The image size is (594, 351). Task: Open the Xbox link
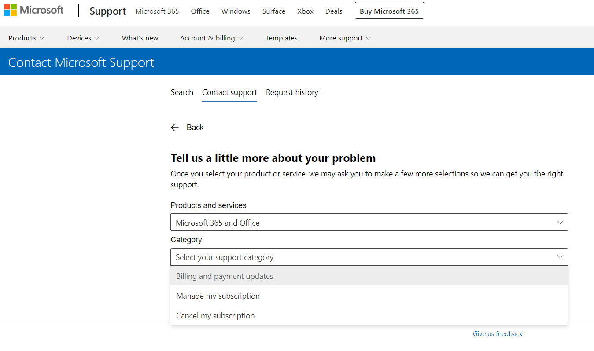point(306,11)
